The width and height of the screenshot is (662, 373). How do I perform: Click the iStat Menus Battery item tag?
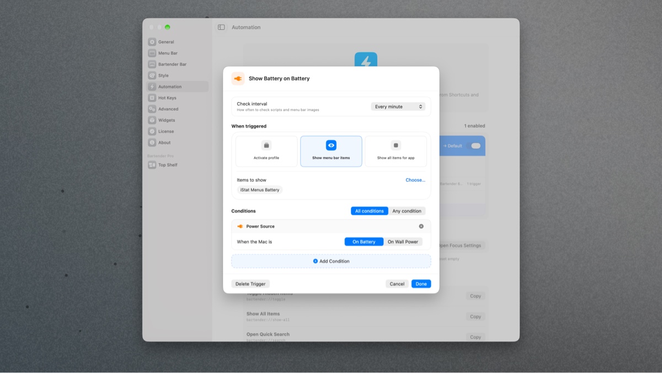(260, 190)
